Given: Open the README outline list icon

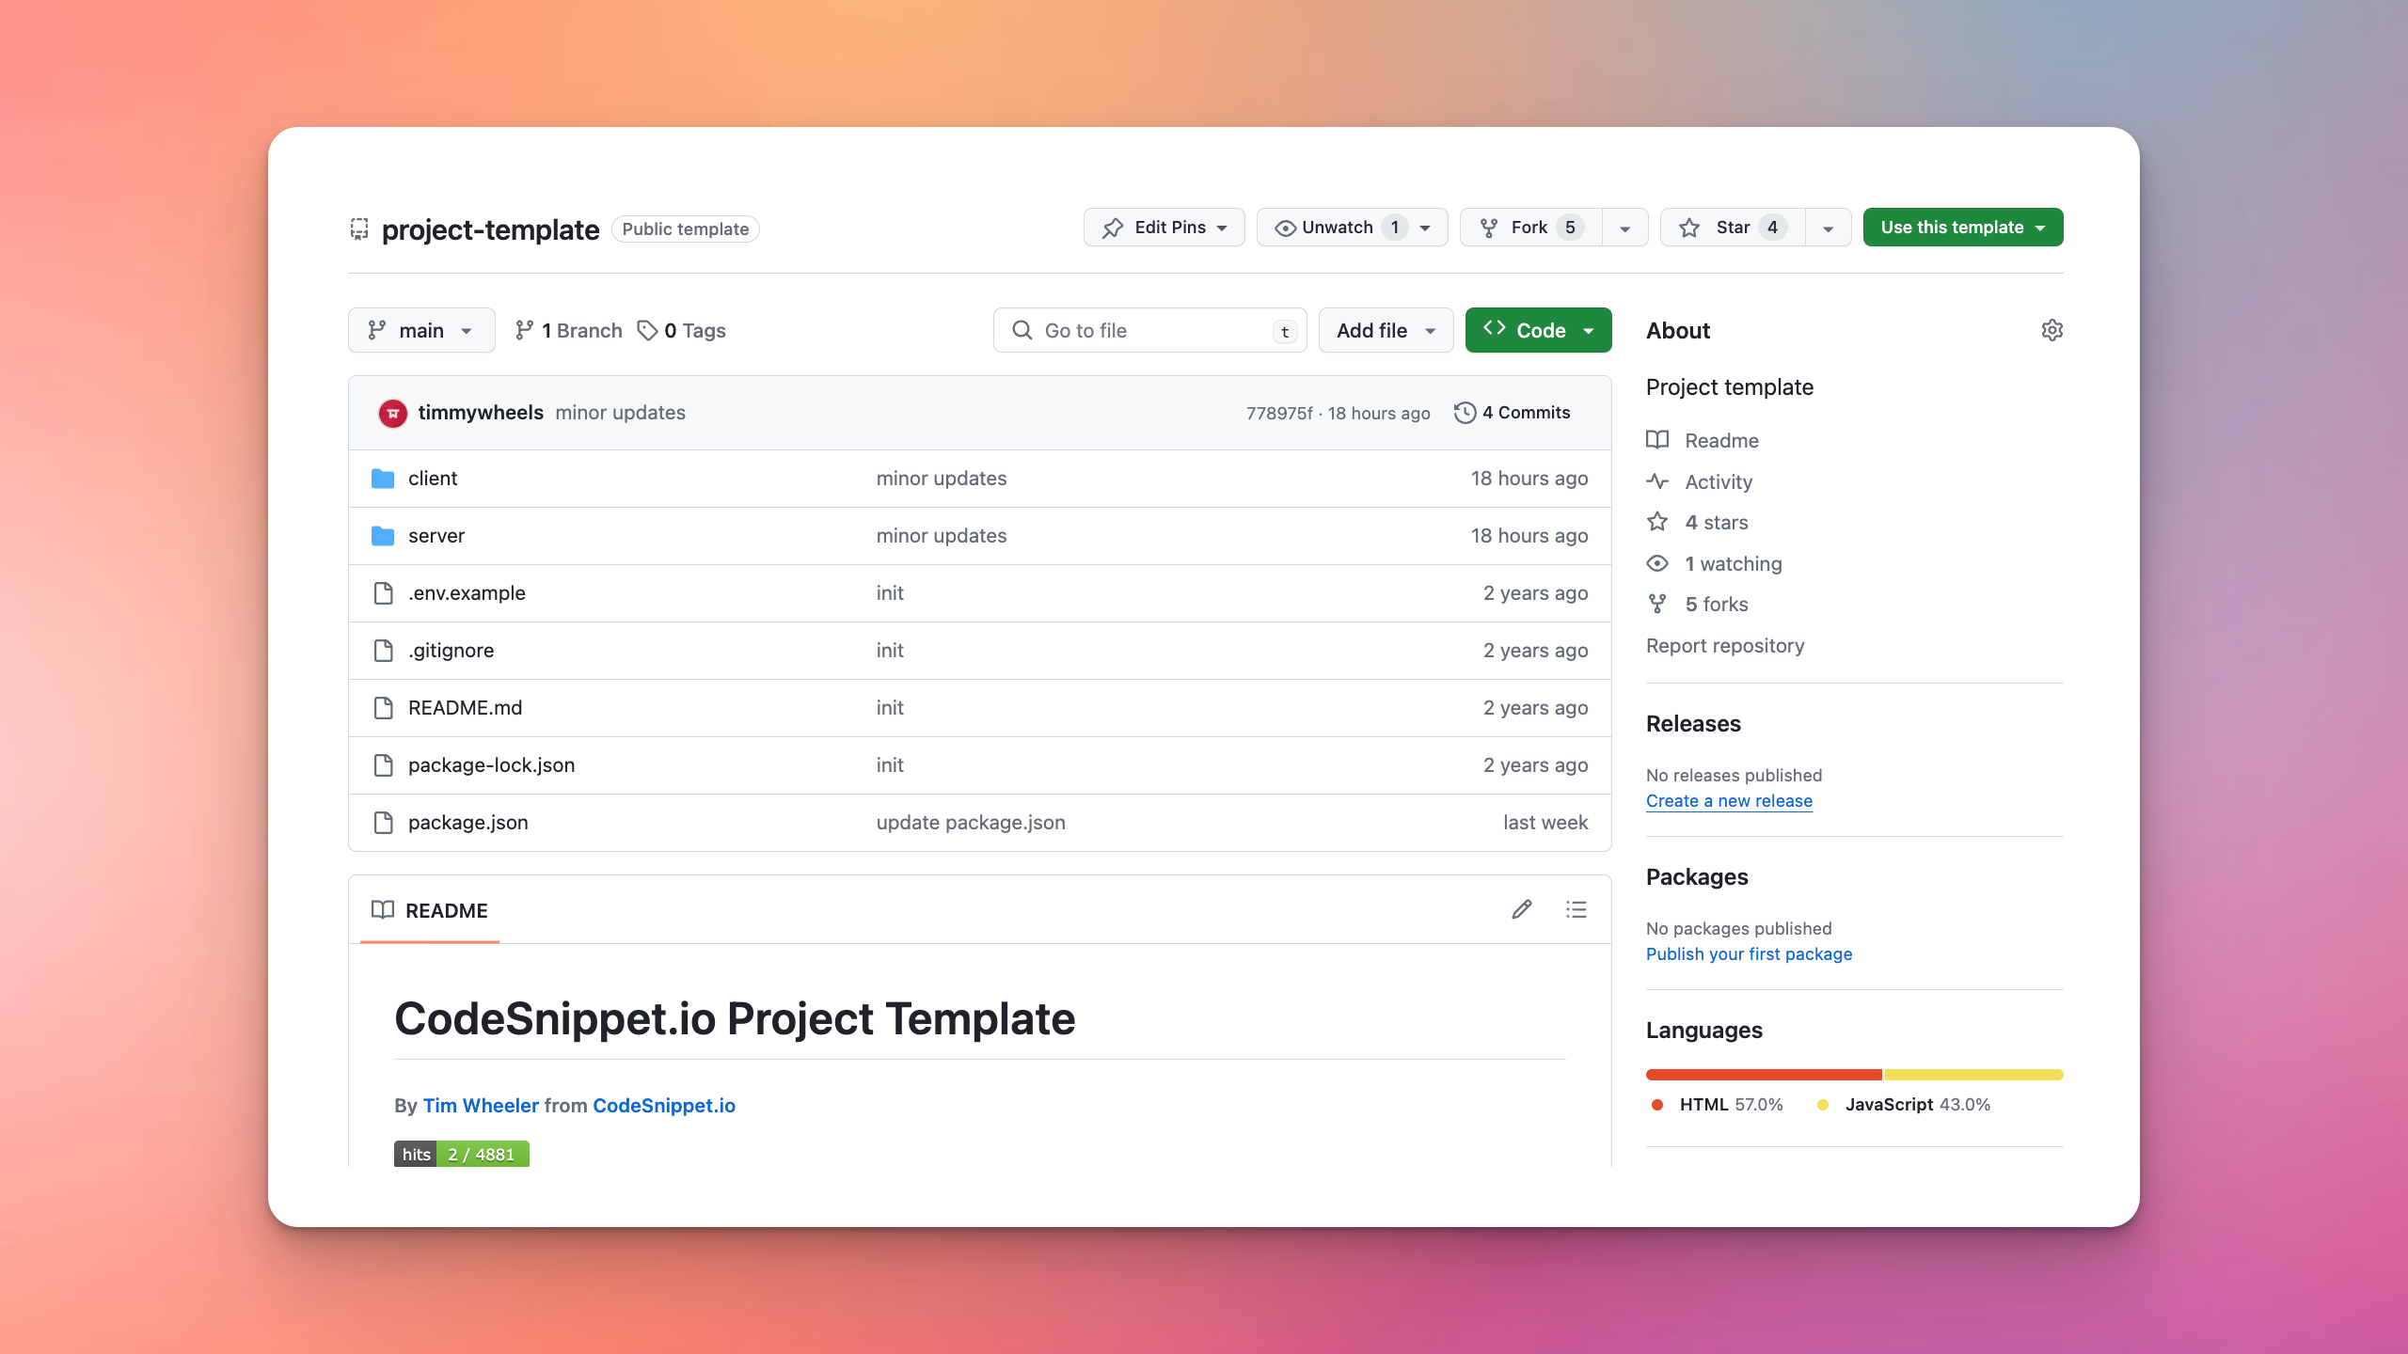Looking at the screenshot, I should click(x=1576, y=909).
